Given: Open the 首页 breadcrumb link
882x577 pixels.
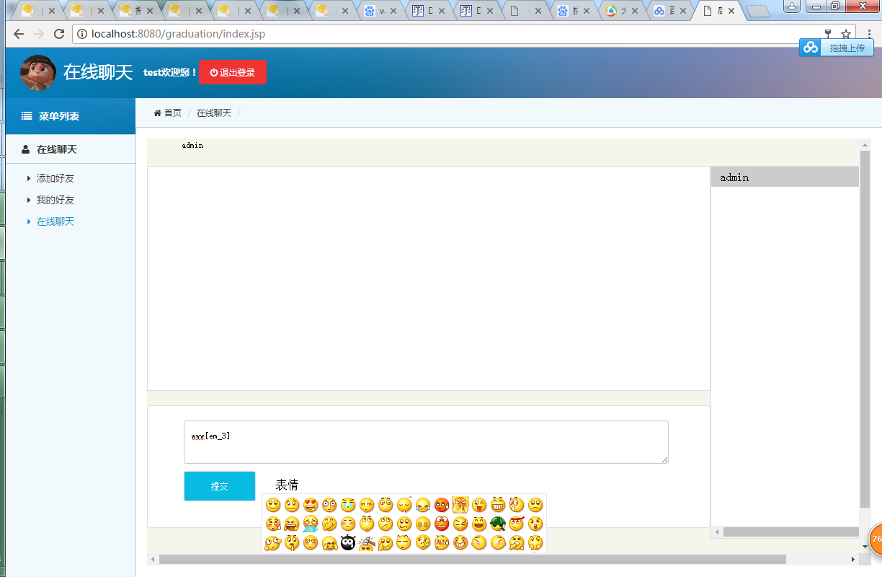Looking at the screenshot, I should (x=173, y=113).
